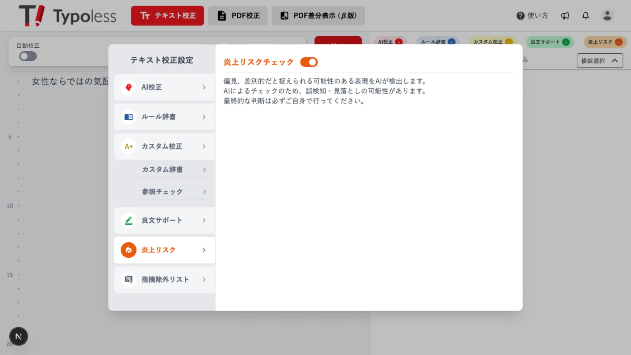This screenshot has height=355, width=631.
Task: Open the PDF差分表示 (β版) tab
Action: click(x=318, y=16)
